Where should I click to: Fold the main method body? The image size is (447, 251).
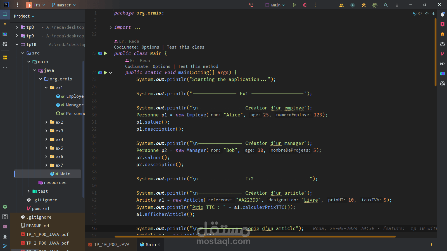point(111,73)
